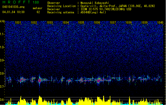Click the meteor count value 62
166x105 pixels.
click(38, 12)
